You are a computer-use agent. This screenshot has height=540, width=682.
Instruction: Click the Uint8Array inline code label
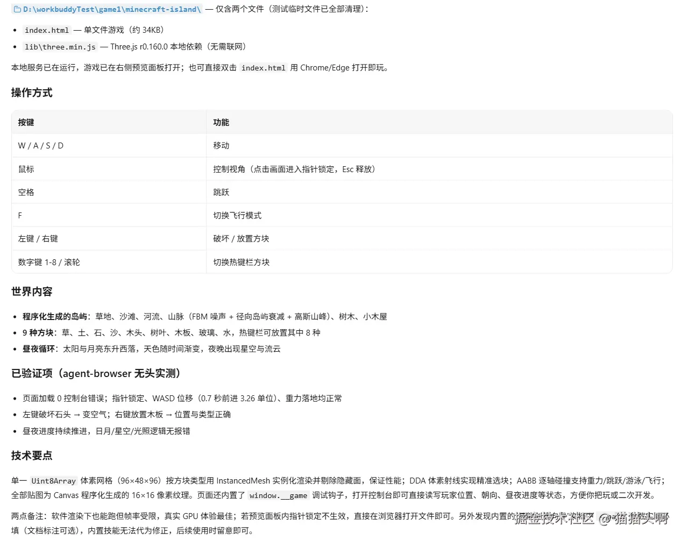(54, 481)
